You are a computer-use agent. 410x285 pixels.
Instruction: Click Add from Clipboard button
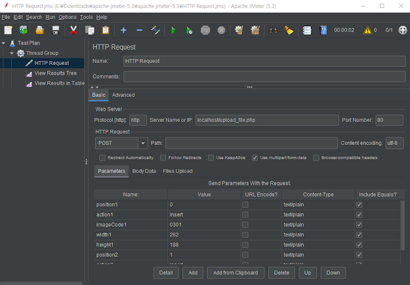tap(236, 273)
